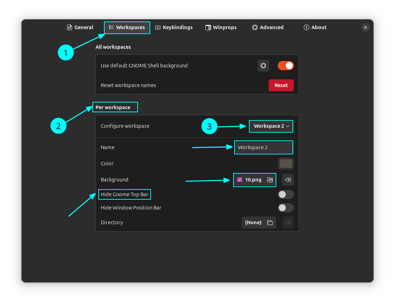Toggle Hide Window Position Bar switch

(x=286, y=208)
